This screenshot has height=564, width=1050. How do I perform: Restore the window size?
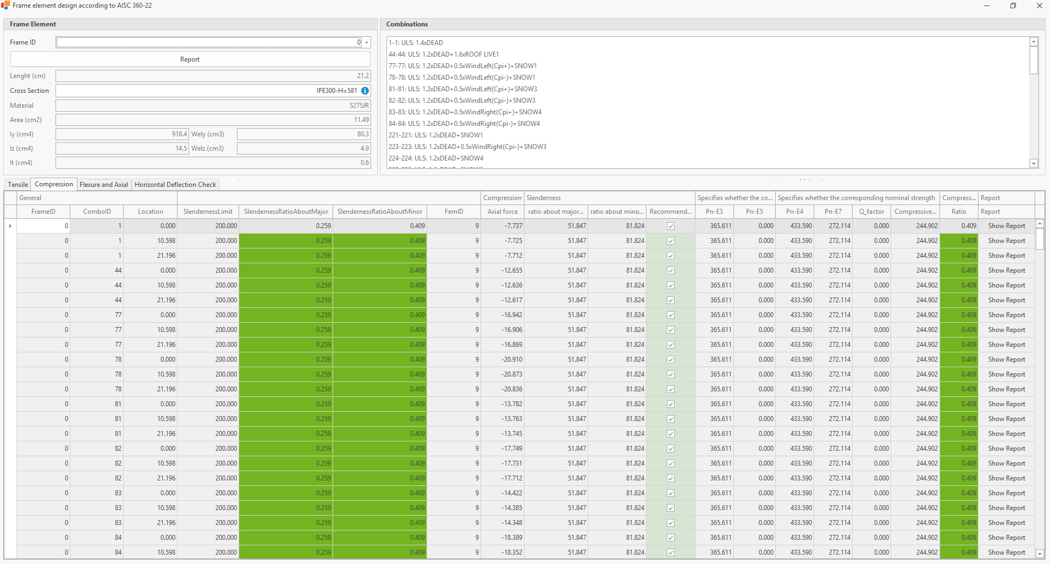tap(1013, 5)
